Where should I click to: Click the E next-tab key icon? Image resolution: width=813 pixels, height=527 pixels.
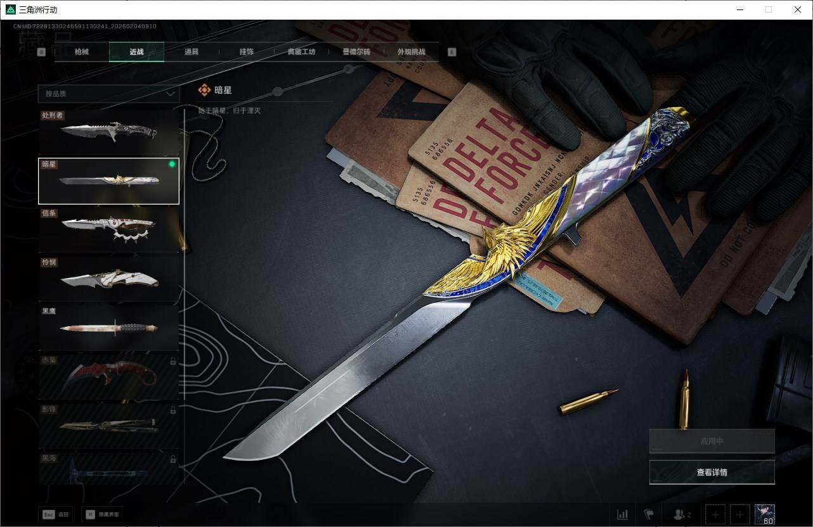point(452,53)
